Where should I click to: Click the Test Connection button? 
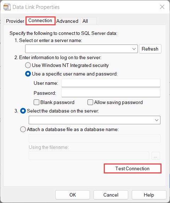click(x=132, y=168)
